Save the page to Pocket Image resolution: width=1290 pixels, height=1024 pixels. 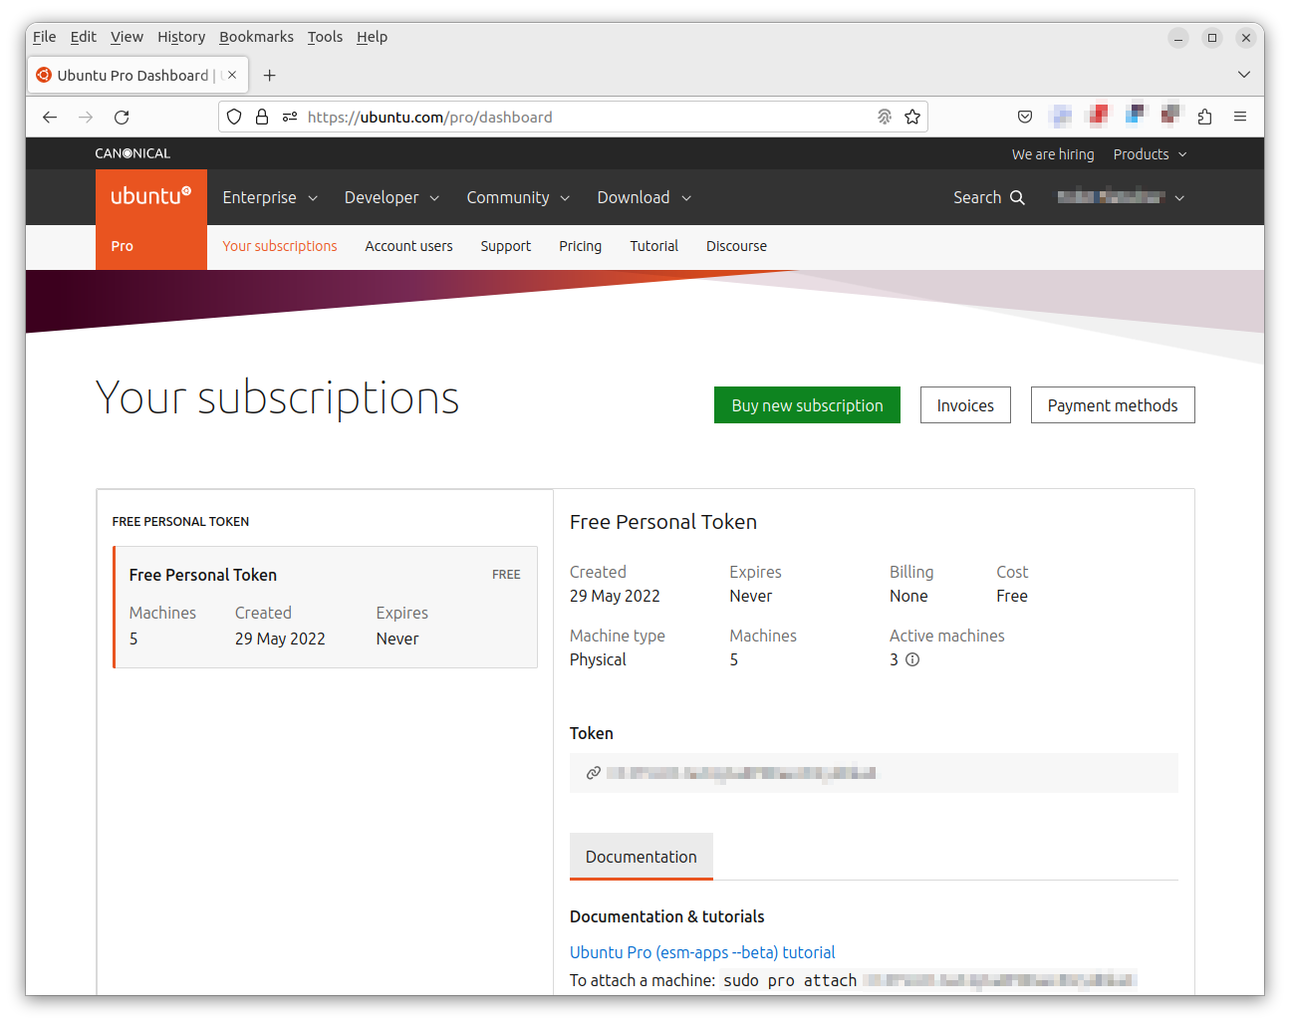pyautogui.click(x=1025, y=117)
